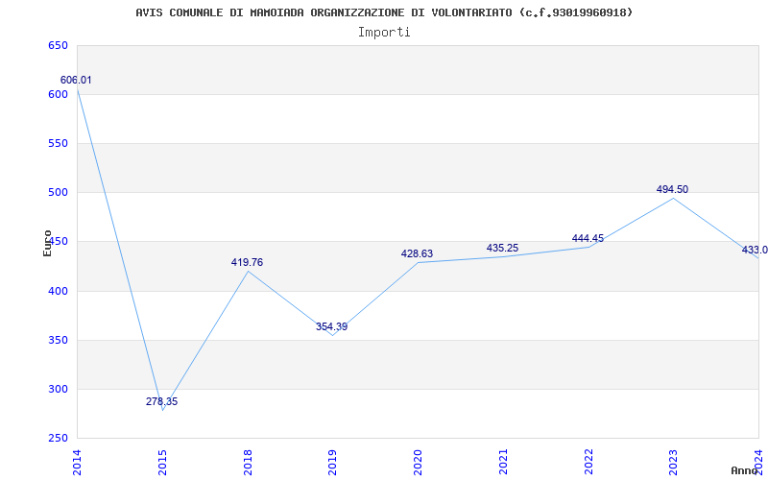Click the 2022 x-axis year label
This screenshot has height=480, width=768.
[588, 461]
